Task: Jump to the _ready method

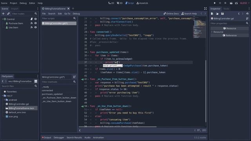Action: pos(45,87)
